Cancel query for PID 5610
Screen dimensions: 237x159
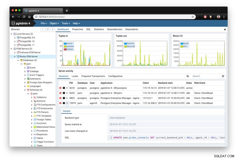pyautogui.click(x=60, y=88)
